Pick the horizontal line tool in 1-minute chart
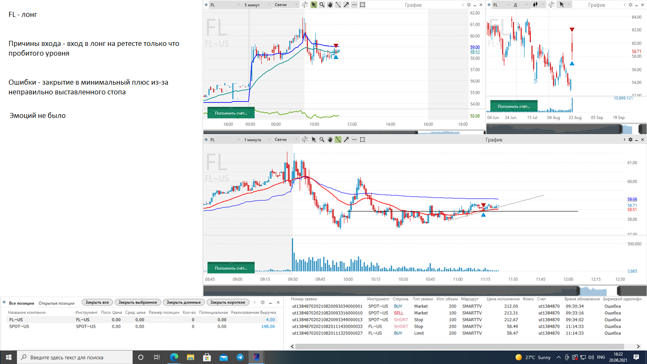Viewport: 647px width, 364px height. (x=354, y=139)
